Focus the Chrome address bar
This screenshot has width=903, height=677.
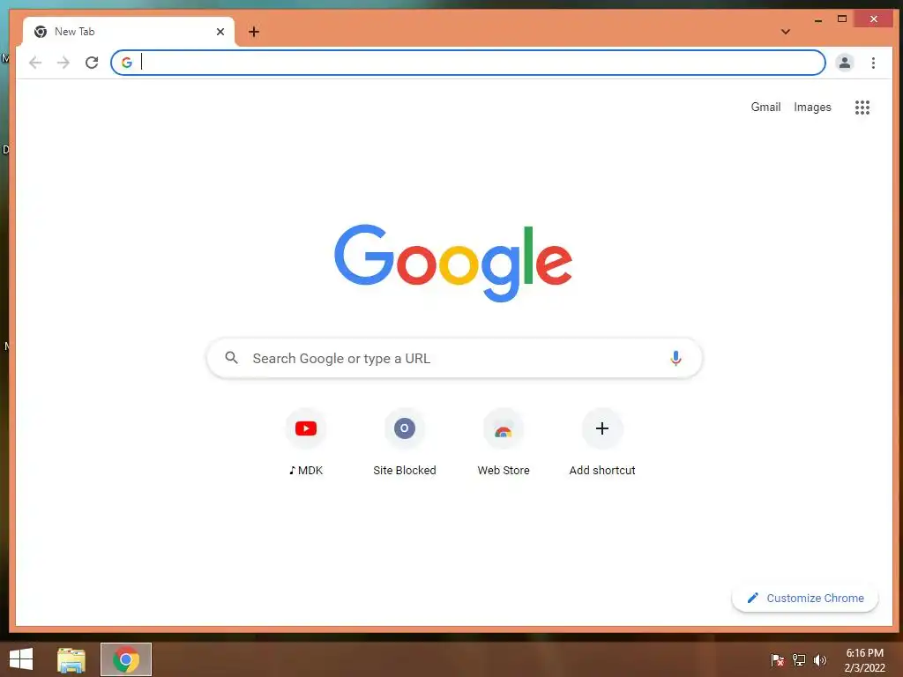[467, 63]
